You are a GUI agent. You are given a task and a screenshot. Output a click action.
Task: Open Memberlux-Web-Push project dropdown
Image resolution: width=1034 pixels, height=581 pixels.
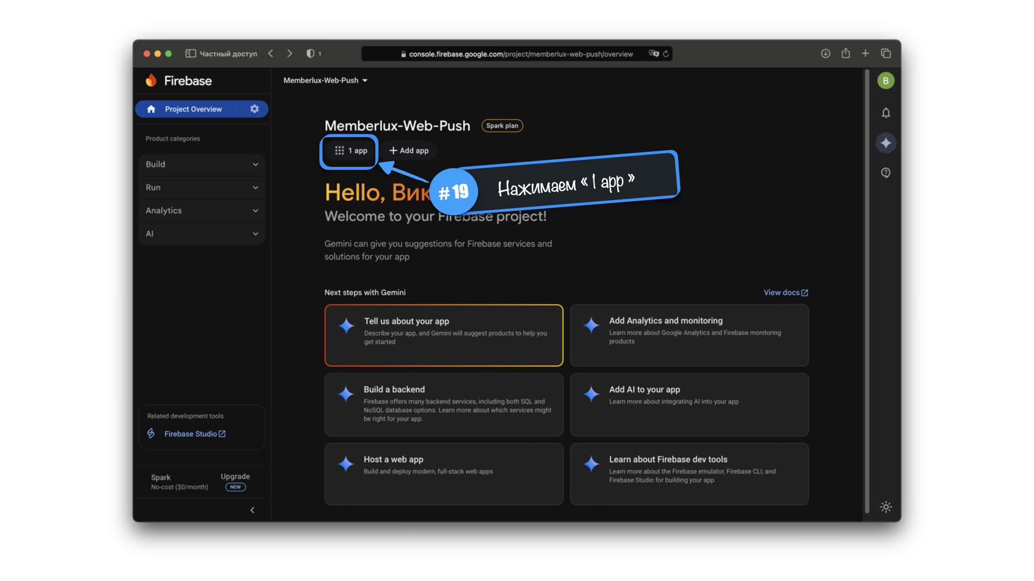(325, 80)
